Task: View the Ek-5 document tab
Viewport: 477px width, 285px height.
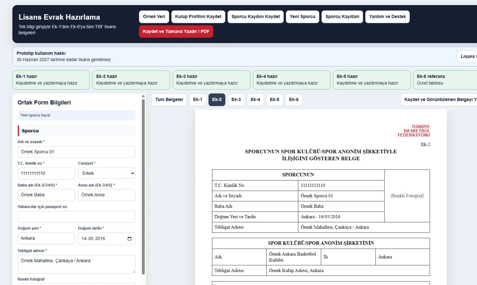Action: 274,100
